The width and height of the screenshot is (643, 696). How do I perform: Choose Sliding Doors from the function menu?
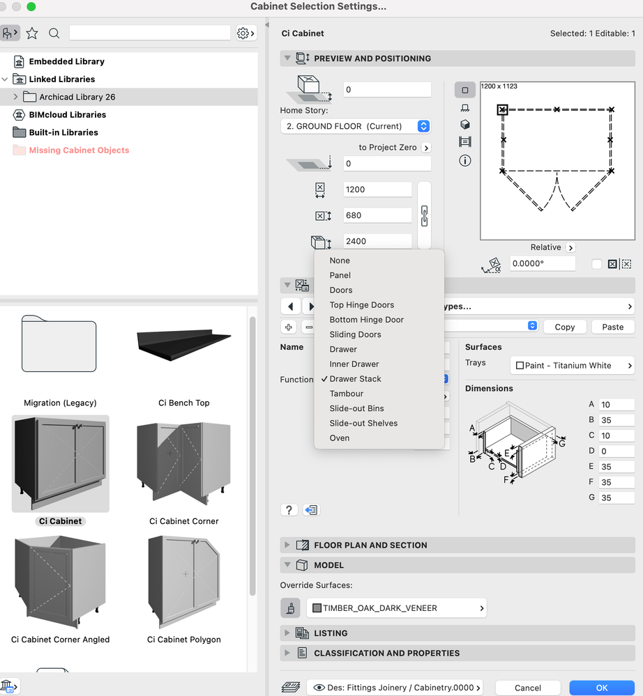click(x=355, y=334)
